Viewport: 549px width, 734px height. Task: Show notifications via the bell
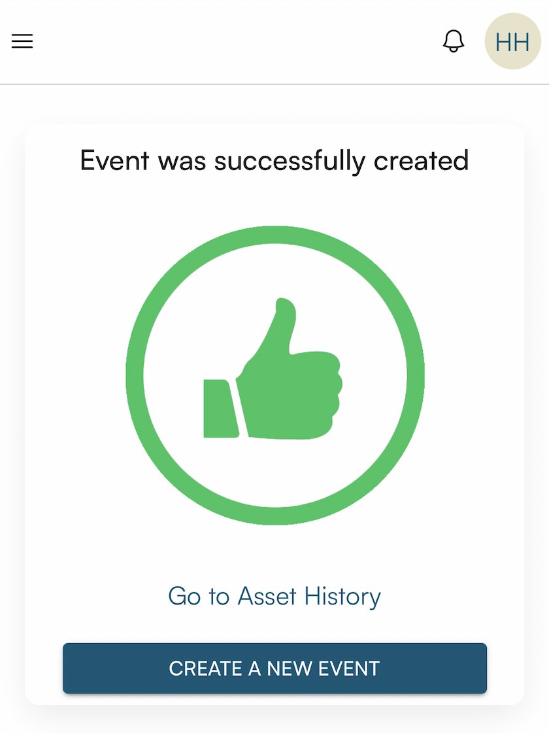(x=454, y=41)
